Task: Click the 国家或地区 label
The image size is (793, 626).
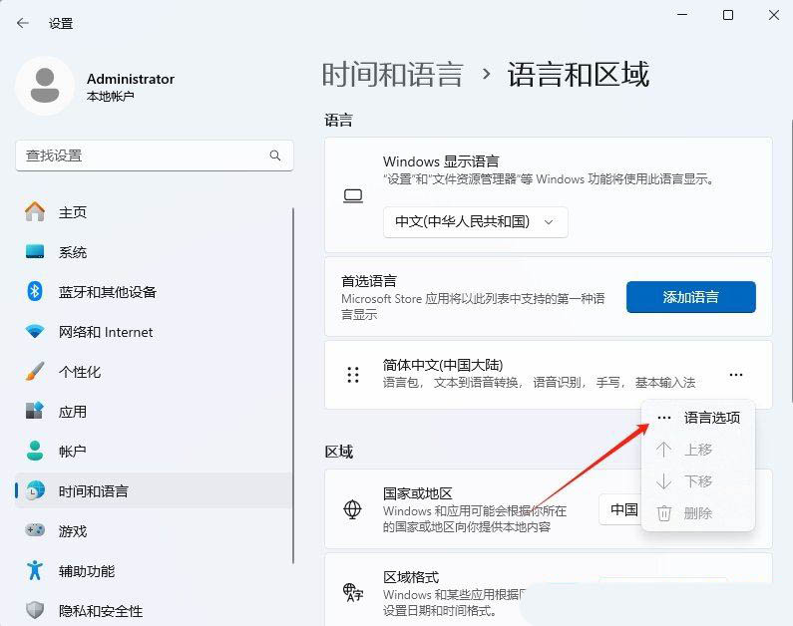Action: point(417,493)
